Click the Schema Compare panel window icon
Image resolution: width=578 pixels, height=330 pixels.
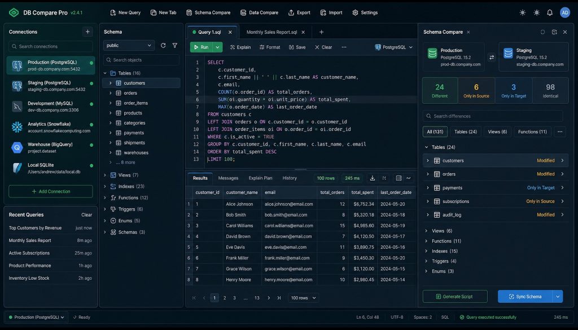pos(554,32)
